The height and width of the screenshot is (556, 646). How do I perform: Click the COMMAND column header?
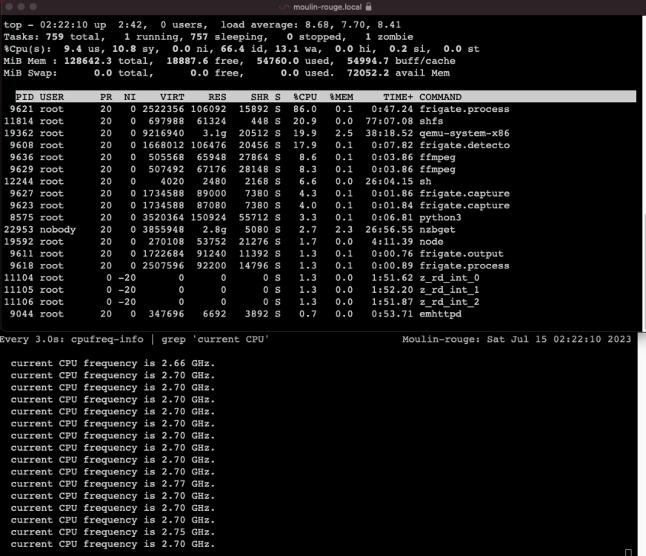[x=440, y=97]
